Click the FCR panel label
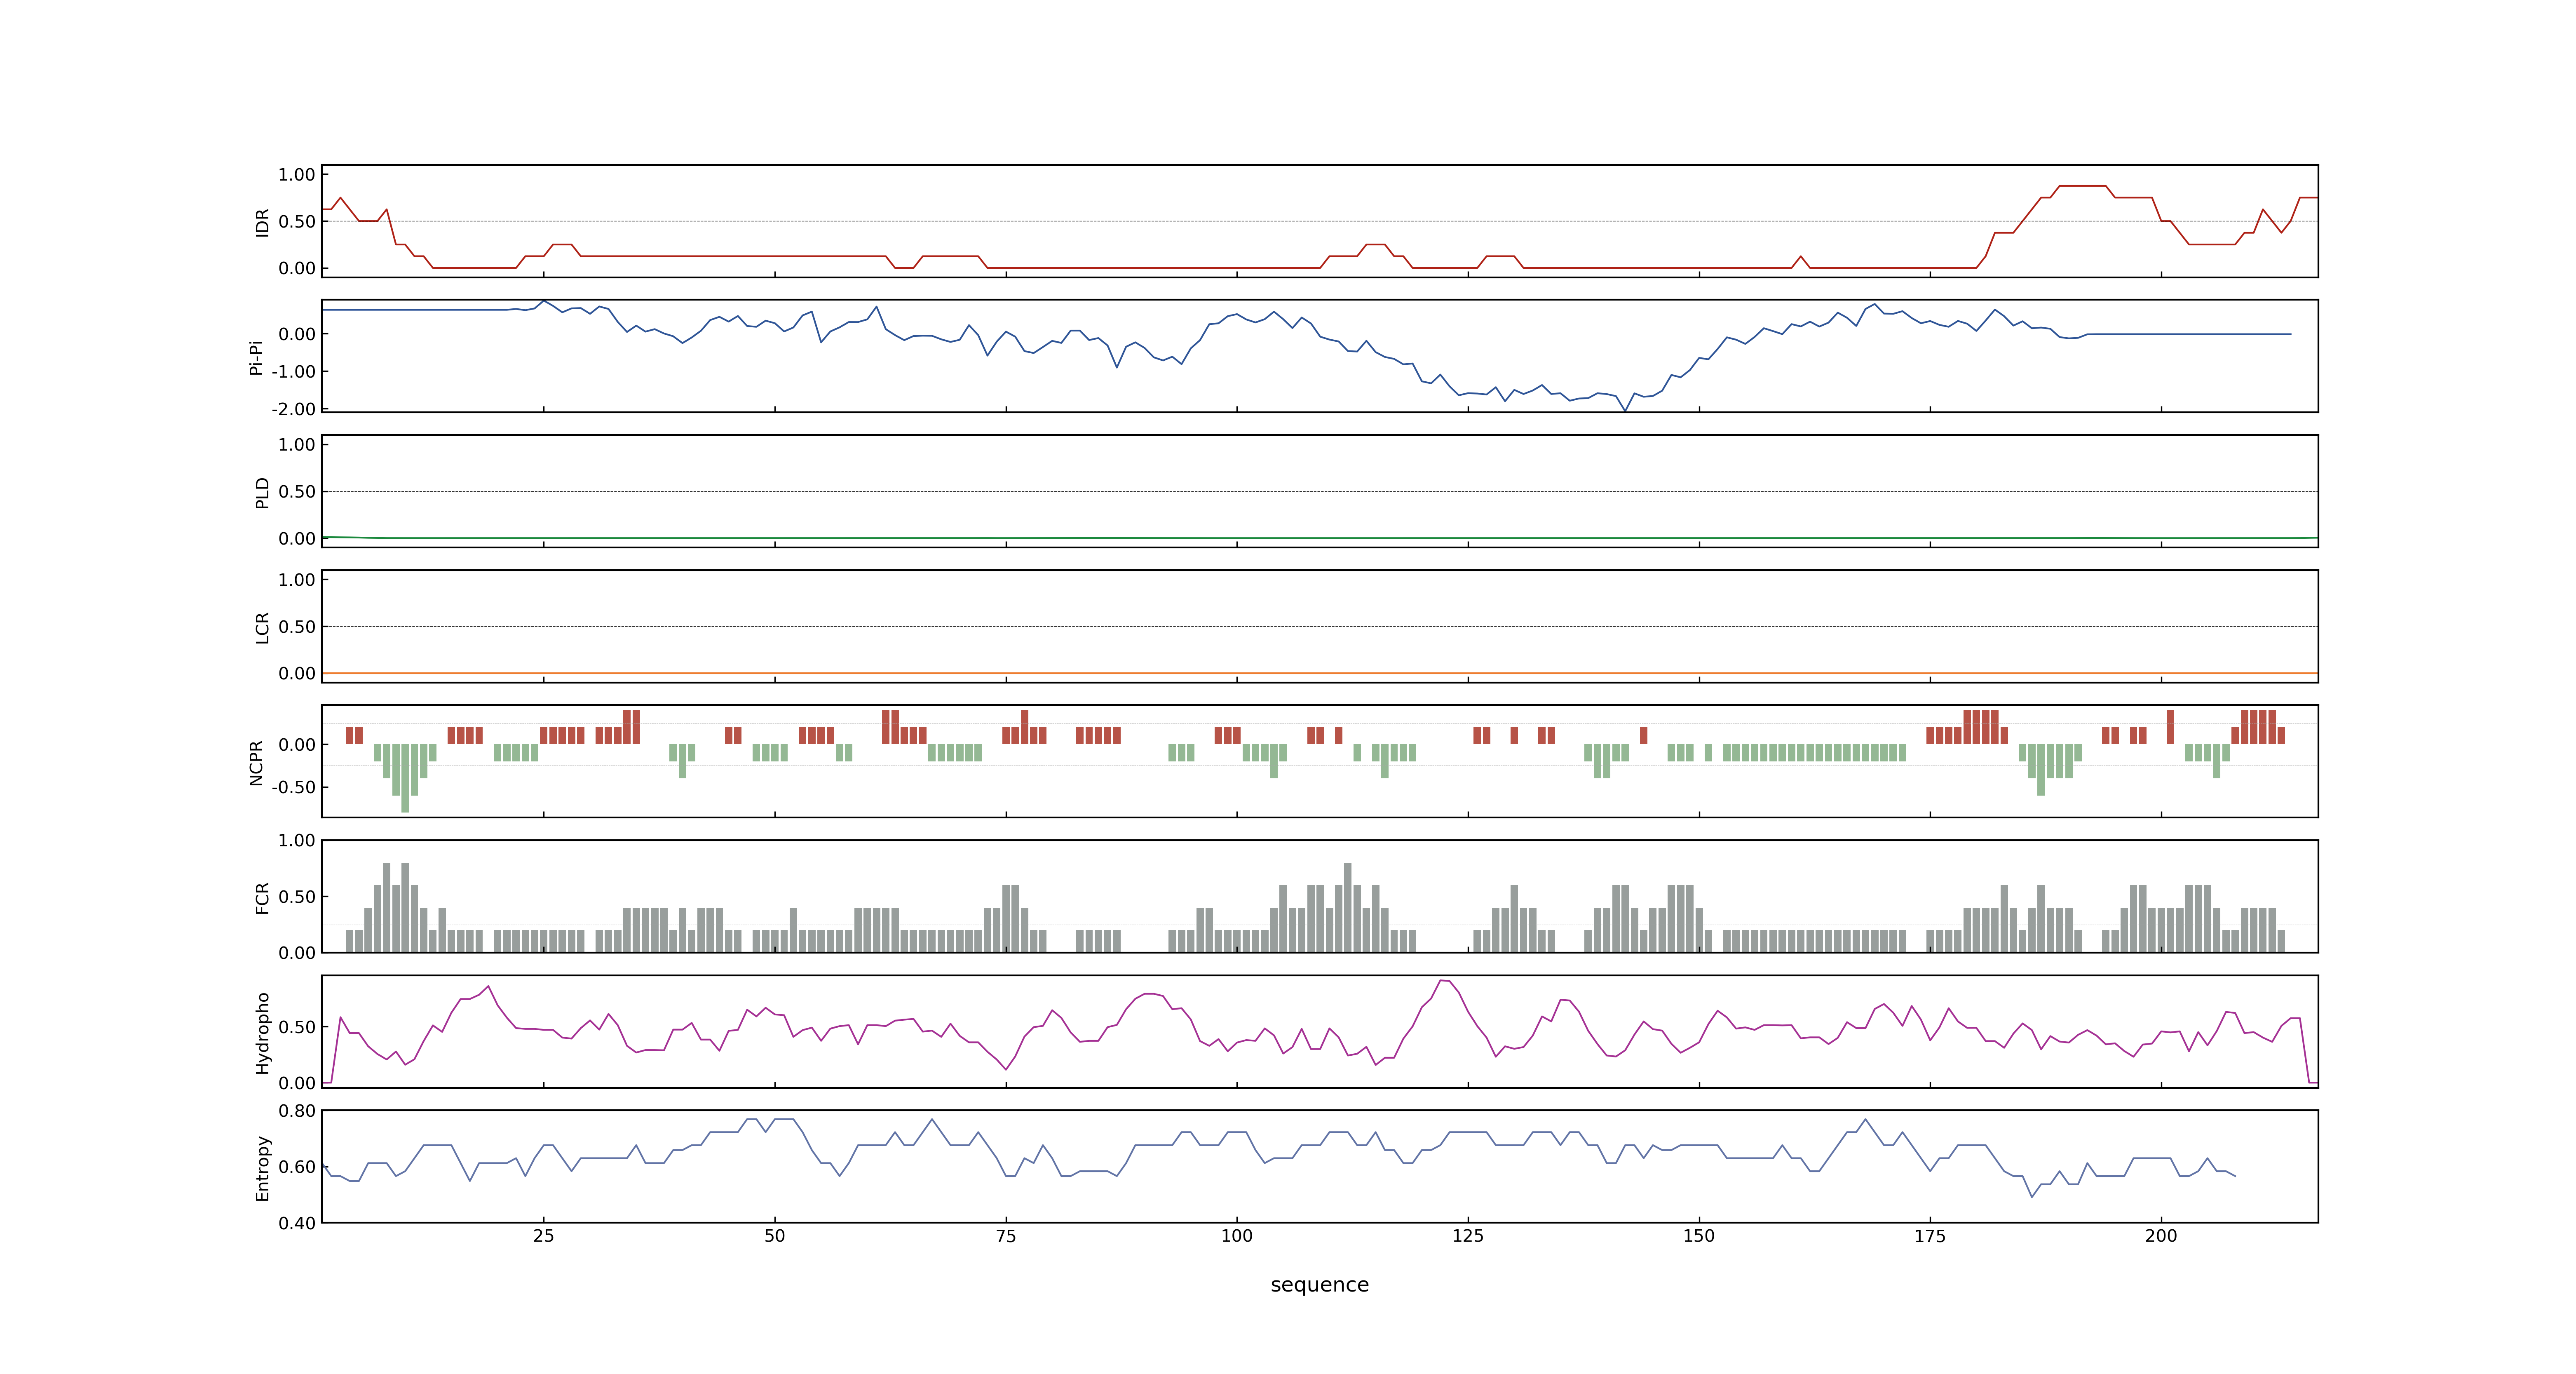 [x=262, y=897]
